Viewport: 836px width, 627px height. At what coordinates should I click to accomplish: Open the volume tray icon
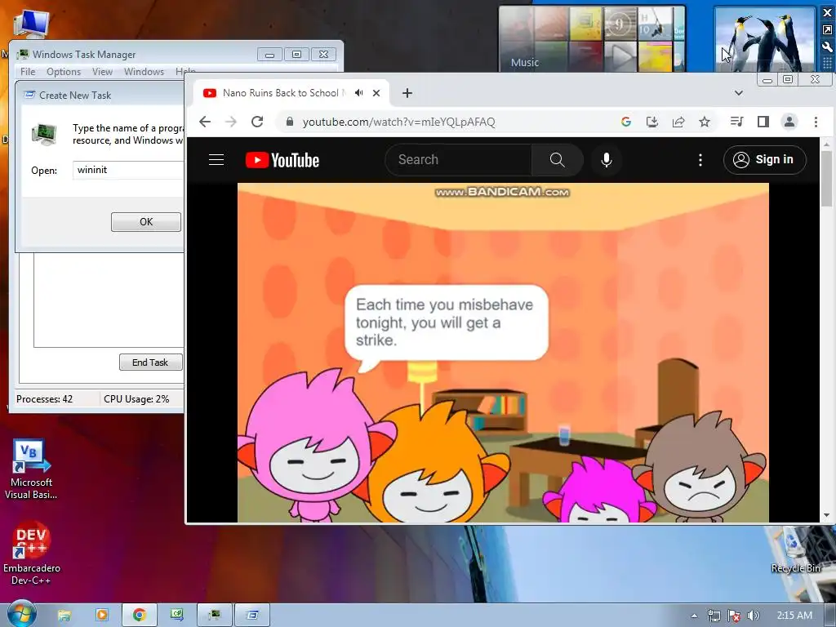(x=753, y=616)
